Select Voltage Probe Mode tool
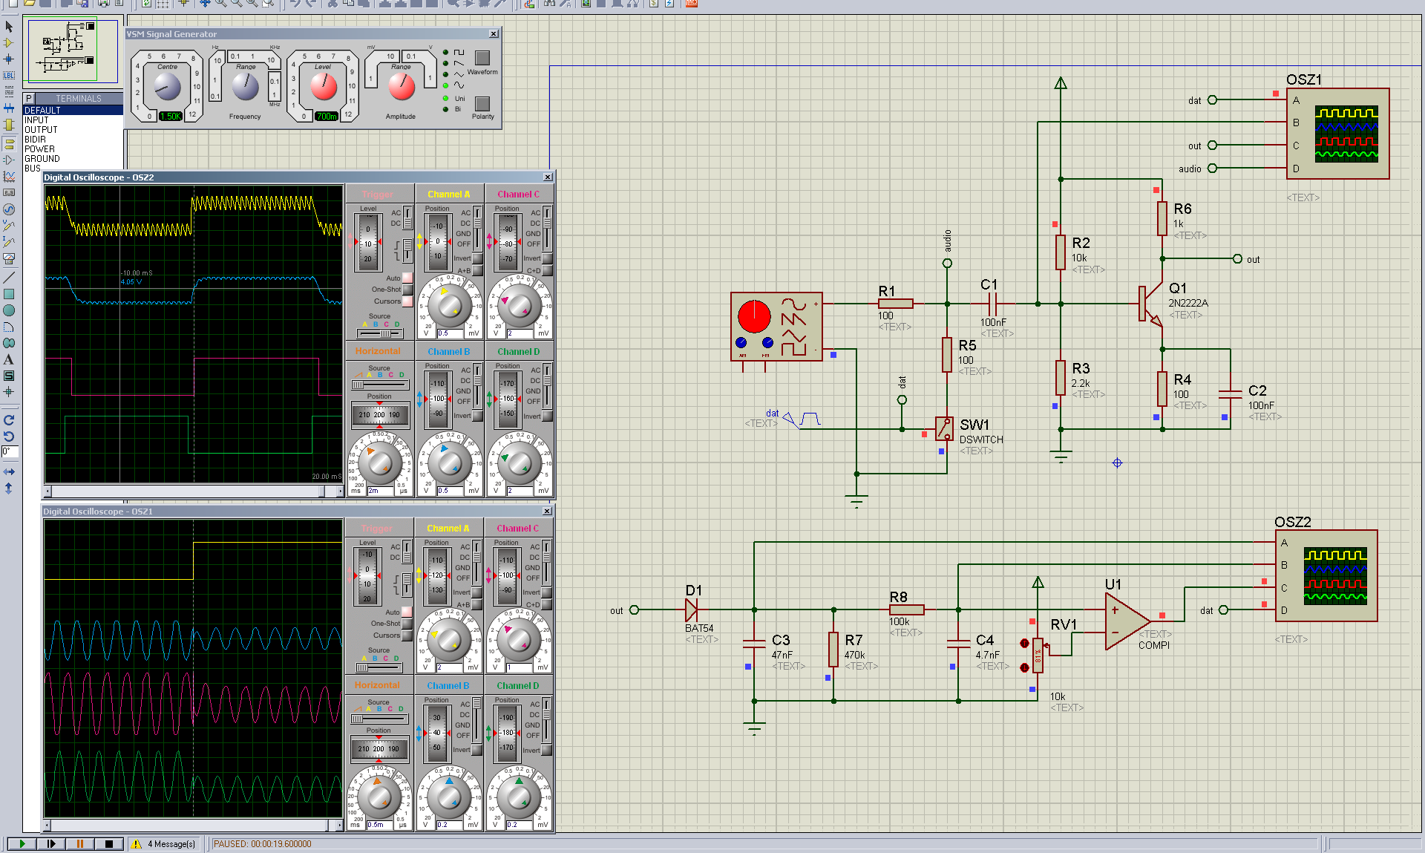Image resolution: width=1425 pixels, height=853 pixels. pos(9,225)
